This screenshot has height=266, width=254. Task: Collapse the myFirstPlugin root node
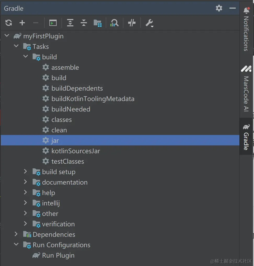coord(7,36)
